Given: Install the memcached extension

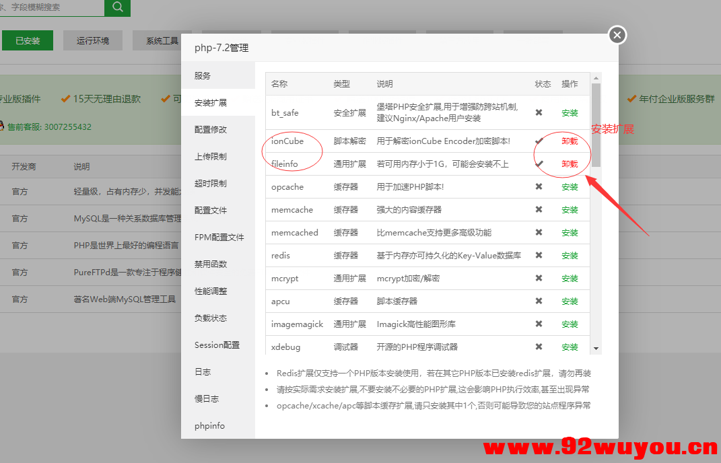Looking at the screenshot, I should tap(570, 232).
